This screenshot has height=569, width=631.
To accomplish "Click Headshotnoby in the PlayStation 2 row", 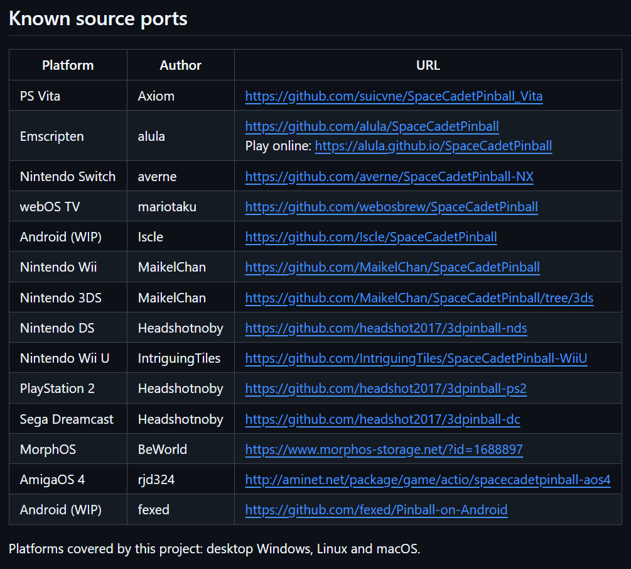I will 180,389.
